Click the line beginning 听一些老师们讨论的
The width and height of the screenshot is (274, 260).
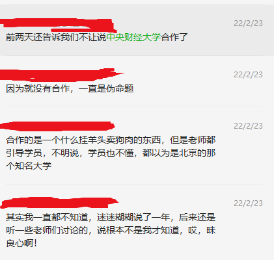(x=111, y=230)
